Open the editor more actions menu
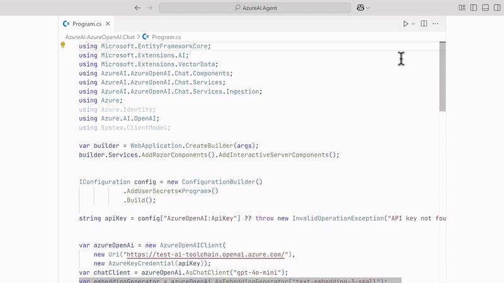 [x=435, y=23]
